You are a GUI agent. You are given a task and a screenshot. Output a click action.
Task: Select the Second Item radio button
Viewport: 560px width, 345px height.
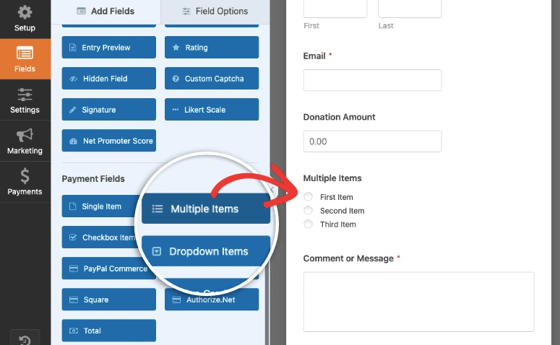309,211
